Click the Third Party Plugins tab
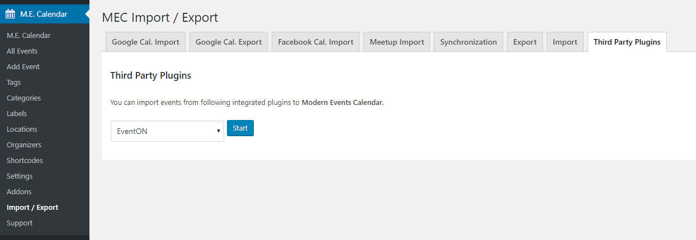 pos(627,42)
